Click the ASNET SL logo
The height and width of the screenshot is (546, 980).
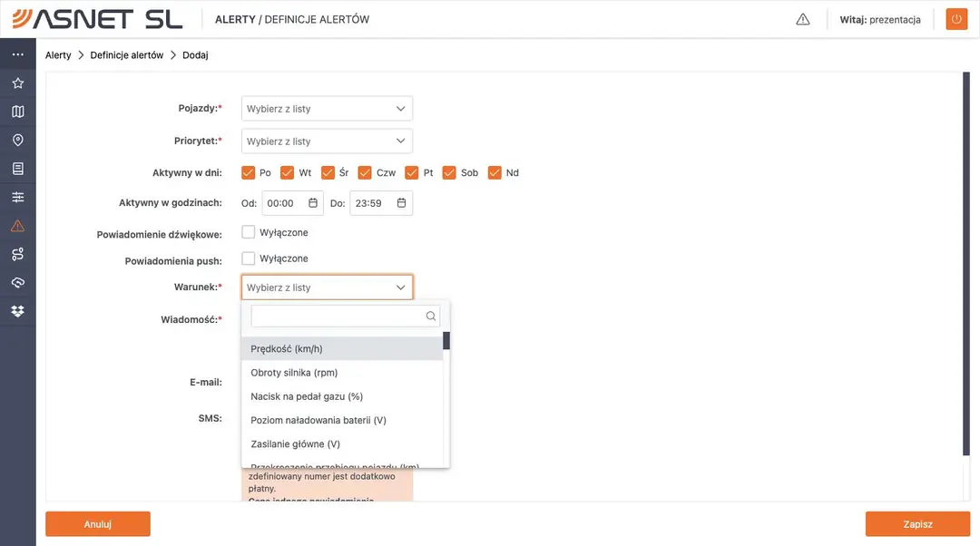pyautogui.click(x=97, y=19)
